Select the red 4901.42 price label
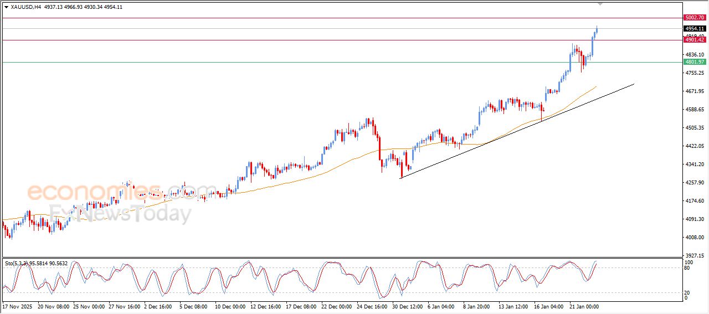Screen dimensions: 709x314 (x=694, y=40)
